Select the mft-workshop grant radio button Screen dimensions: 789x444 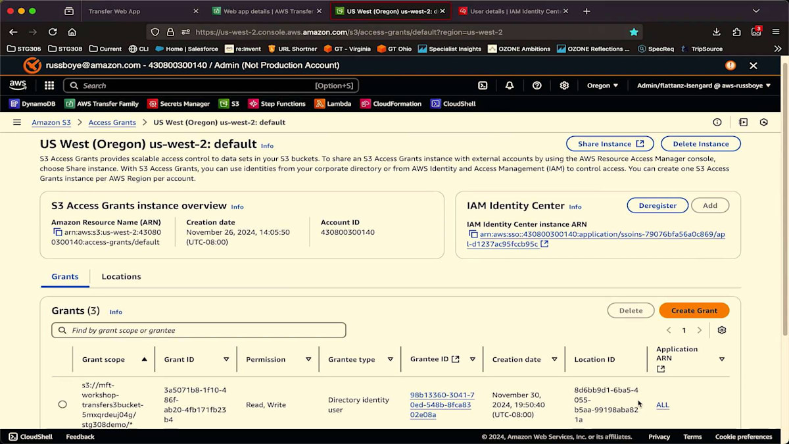pyautogui.click(x=62, y=405)
